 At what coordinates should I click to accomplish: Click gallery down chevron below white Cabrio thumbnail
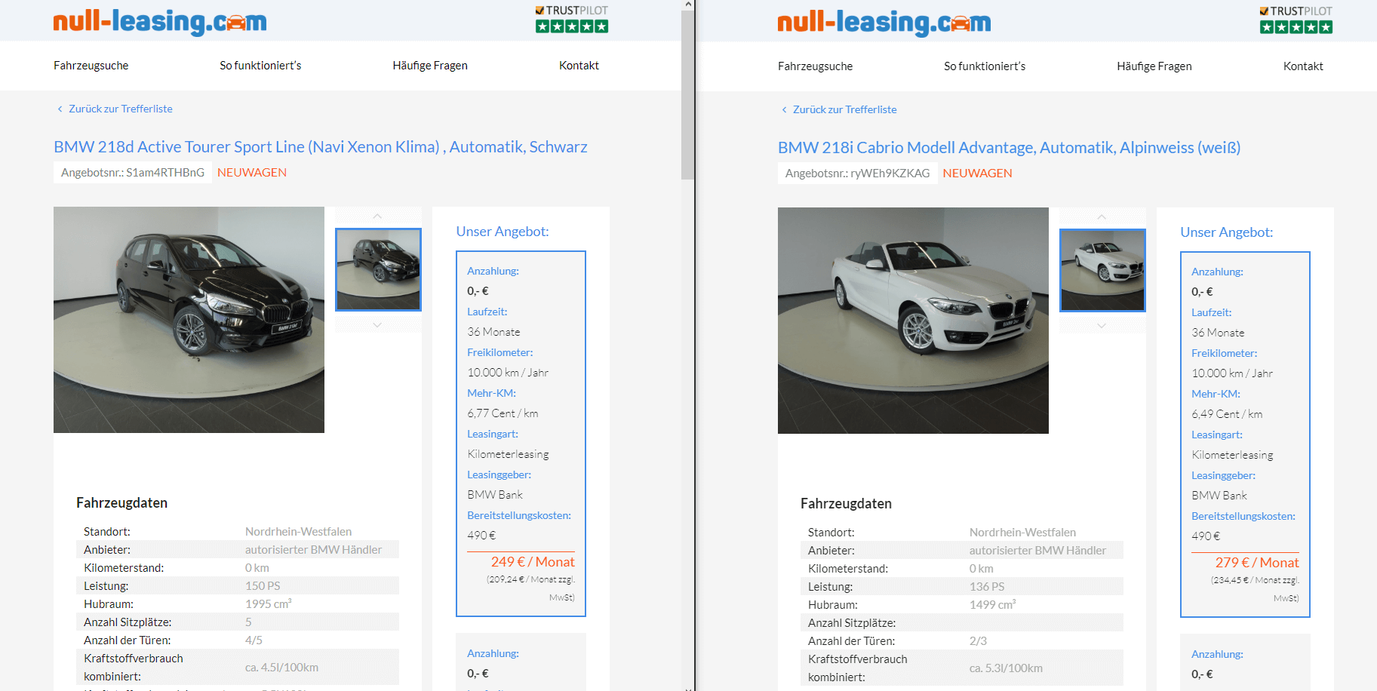point(1102,325)
